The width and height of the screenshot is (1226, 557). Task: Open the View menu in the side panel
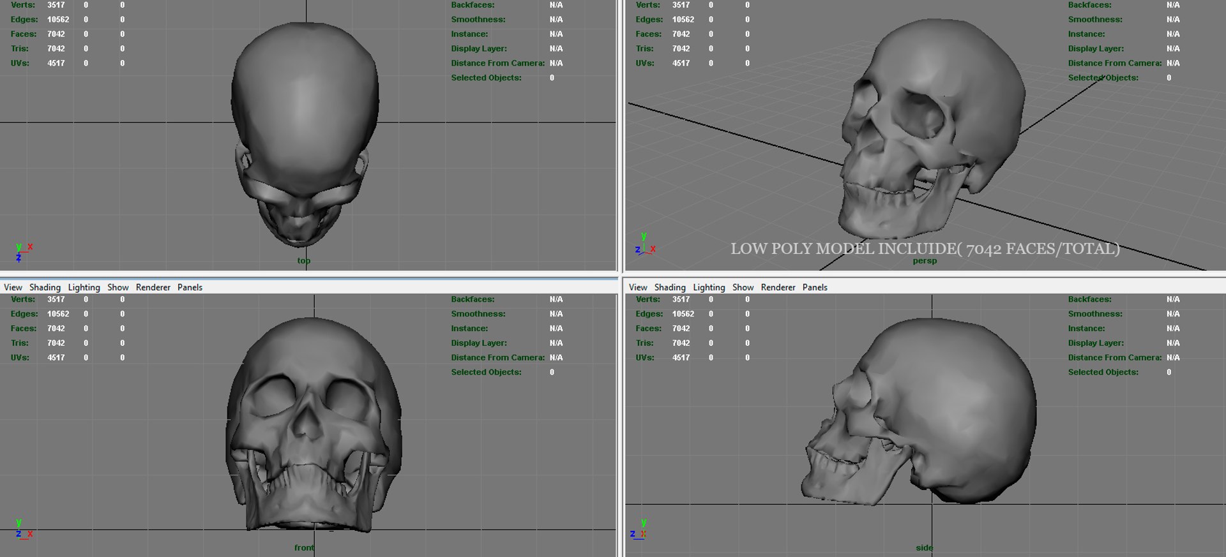638,287
